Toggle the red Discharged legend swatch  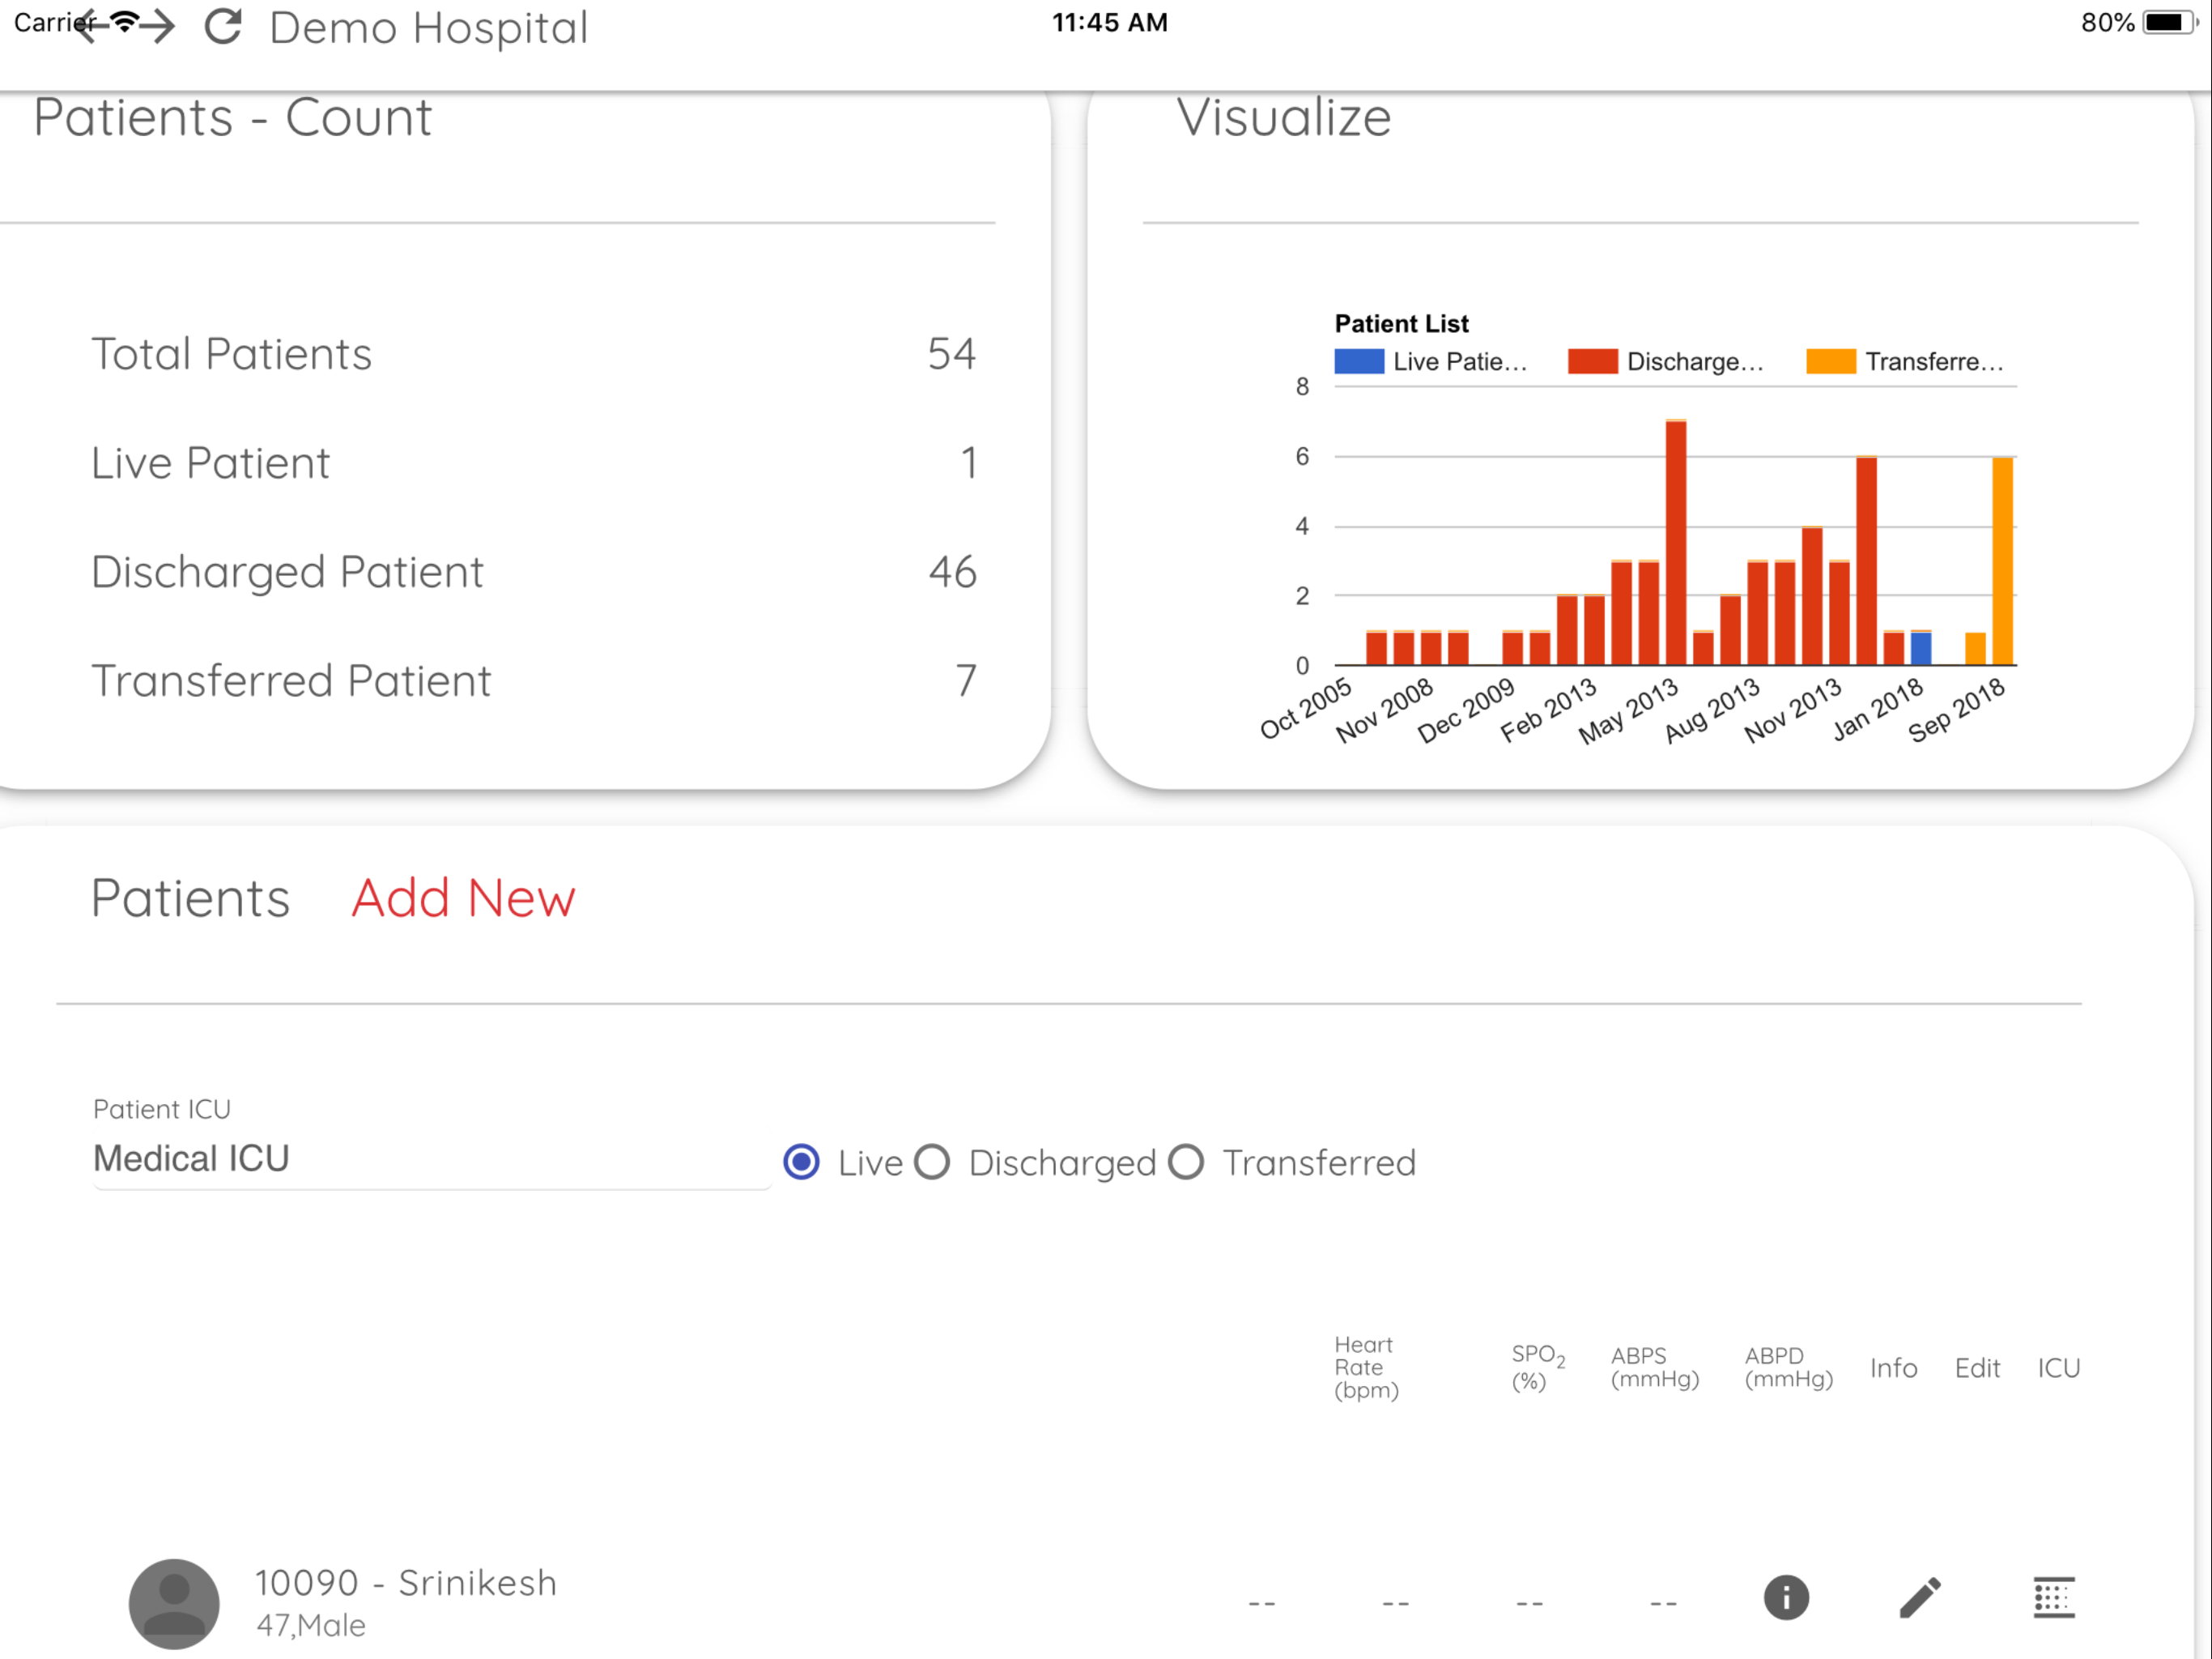click(x=1592, y=361)
